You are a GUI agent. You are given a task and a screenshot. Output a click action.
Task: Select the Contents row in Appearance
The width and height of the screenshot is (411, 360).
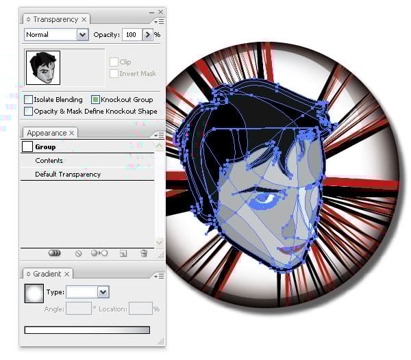click(x=49, y=161)
